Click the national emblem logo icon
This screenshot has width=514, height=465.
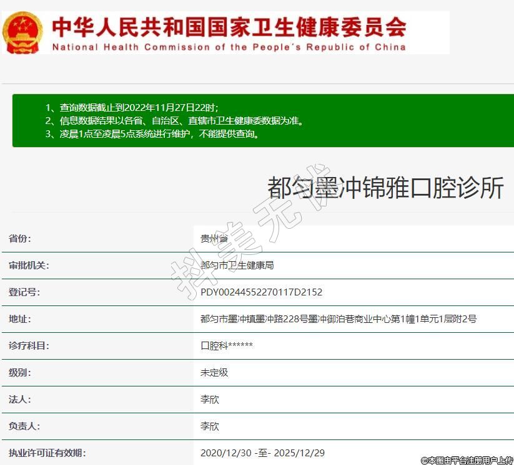[23, 32]
